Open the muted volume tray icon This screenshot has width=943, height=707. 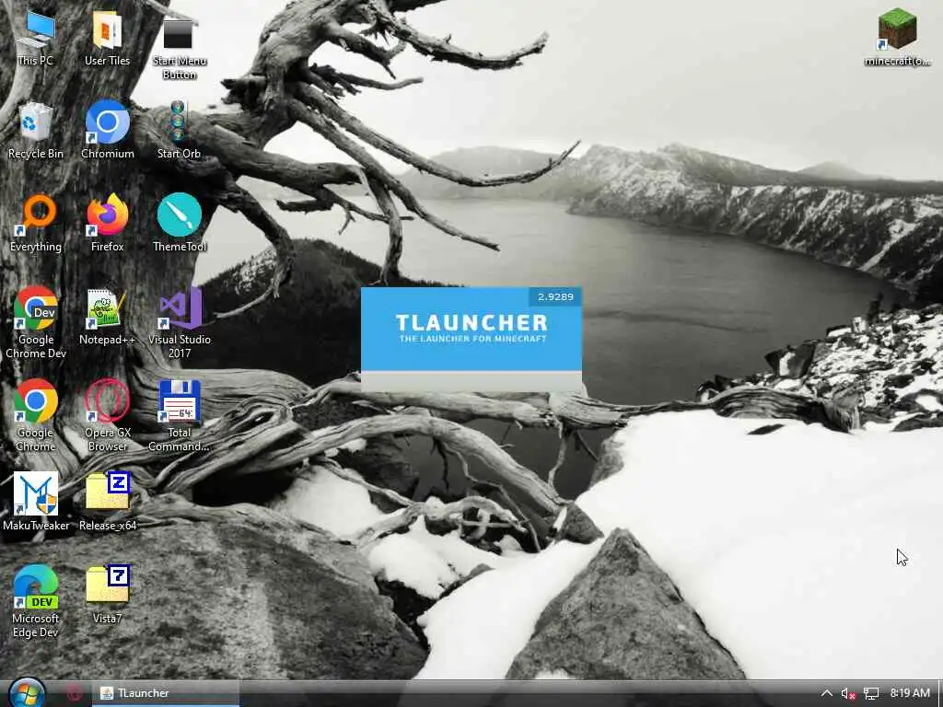pyautogui.click(x=848, y=694)
